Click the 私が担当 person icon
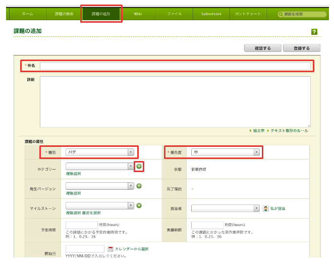 pyautogui.click(x=265, y=208)
